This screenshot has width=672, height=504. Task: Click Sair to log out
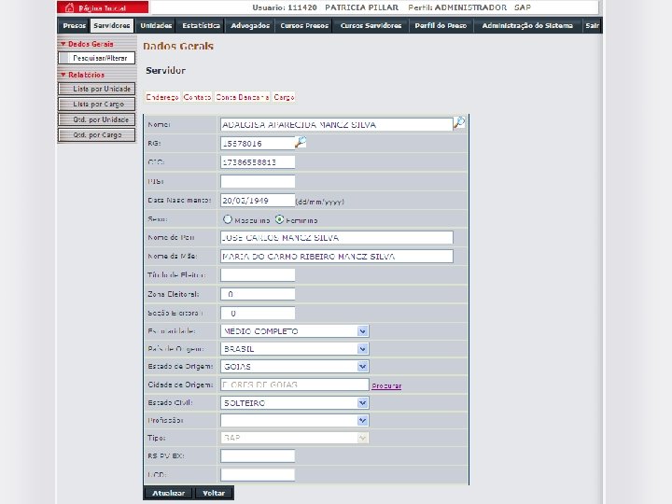pos(593,26)
